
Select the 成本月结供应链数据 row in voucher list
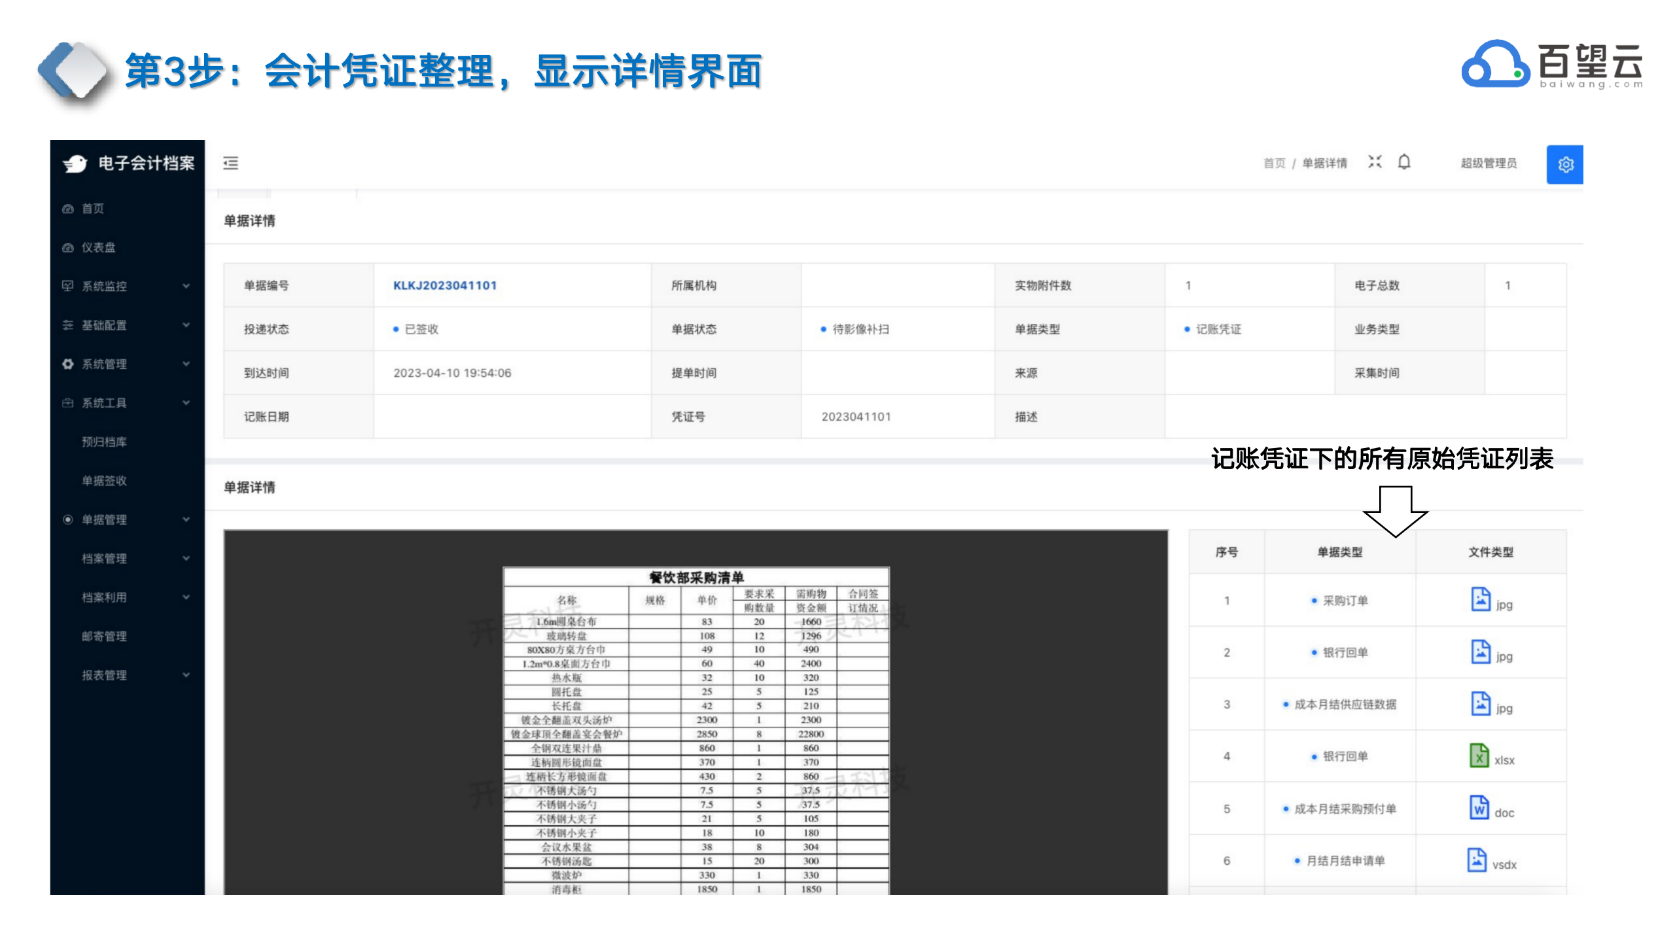pos(1345,705)
